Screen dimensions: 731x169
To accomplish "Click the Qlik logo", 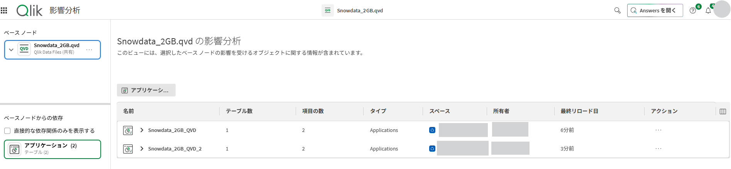I will click(29, 10).
